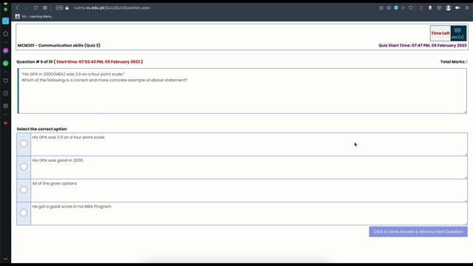The image size is (473, 266).
Task: Click the 'Question # 6 of 10' label
Action: click(35, 61)
